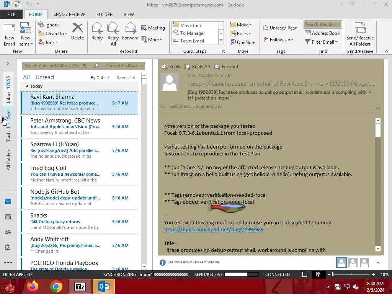Click Reply All in the reading pane
Viewport: 392px width, 294px height.
tap(197, 67)
